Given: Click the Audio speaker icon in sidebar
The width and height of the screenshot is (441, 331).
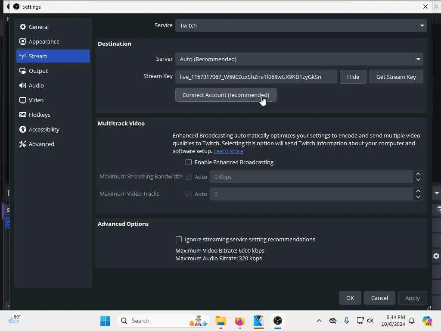Looking at the screenshot, I should click(x=23, y=85).
